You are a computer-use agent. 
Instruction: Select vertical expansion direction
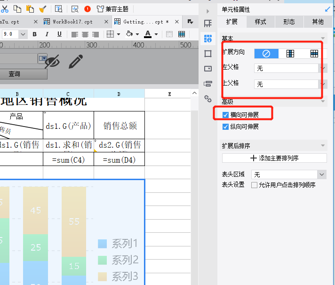coord(290,53)
